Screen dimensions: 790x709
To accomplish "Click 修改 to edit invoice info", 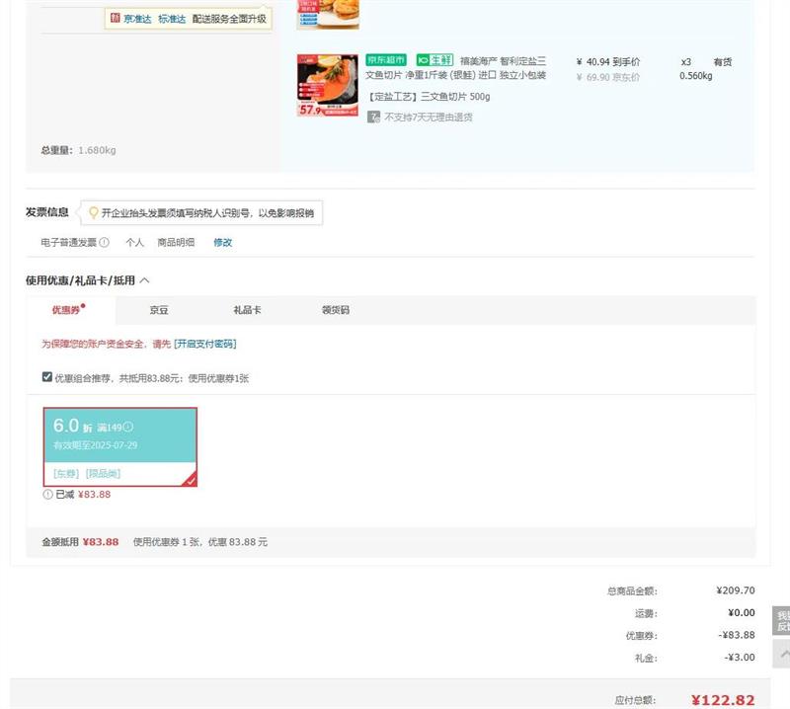I will pyautogui.click(x=223, y=243).
